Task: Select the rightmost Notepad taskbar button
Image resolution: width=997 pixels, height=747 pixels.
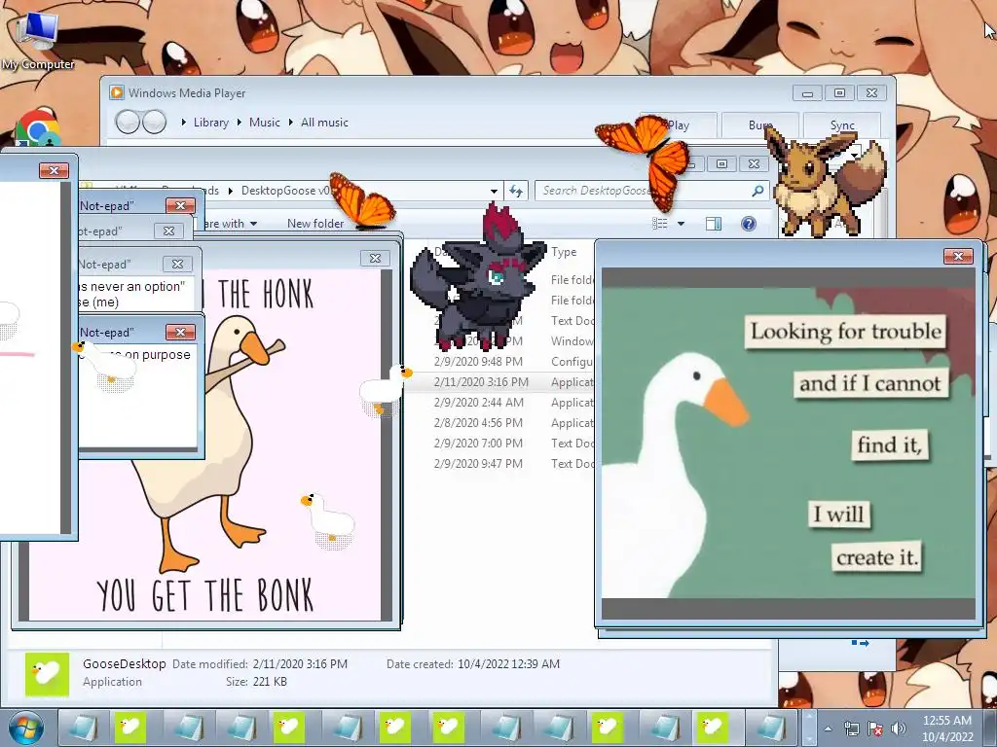Action: pos(773,728)
